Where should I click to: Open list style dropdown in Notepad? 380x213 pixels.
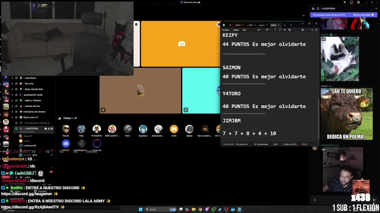pos(268,30)
